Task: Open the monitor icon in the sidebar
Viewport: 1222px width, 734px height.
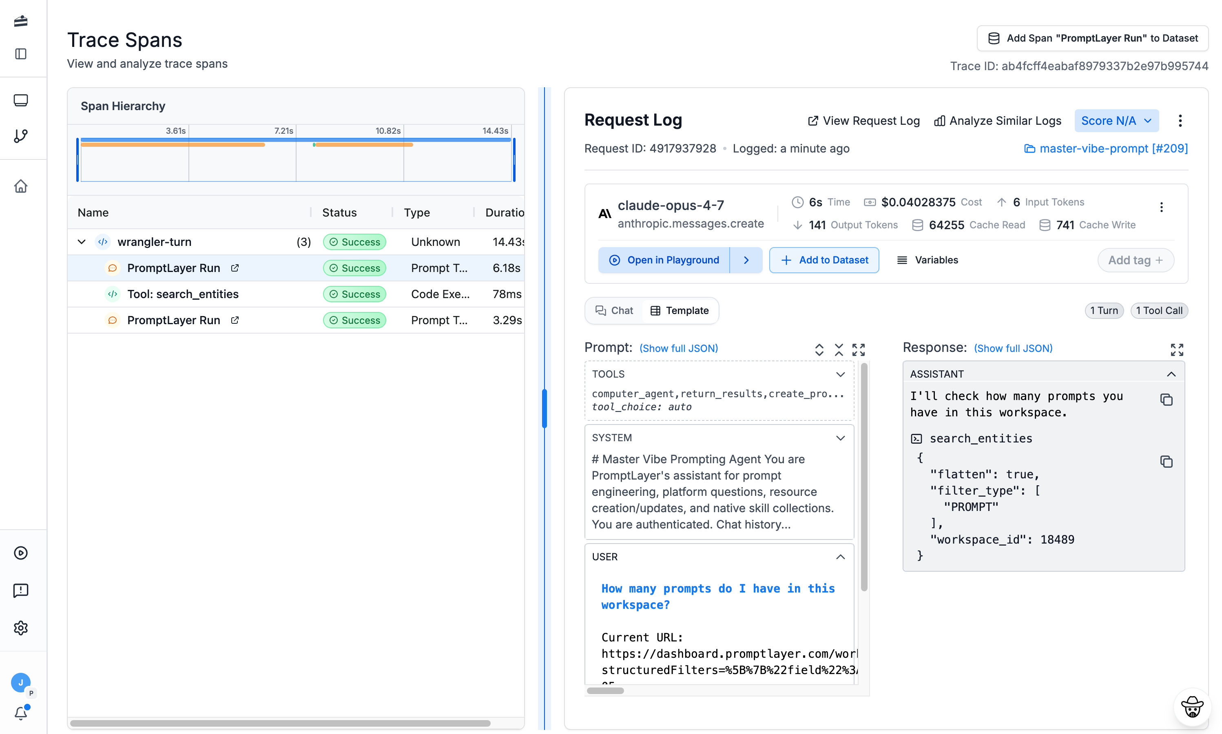Action: [21, 100]
